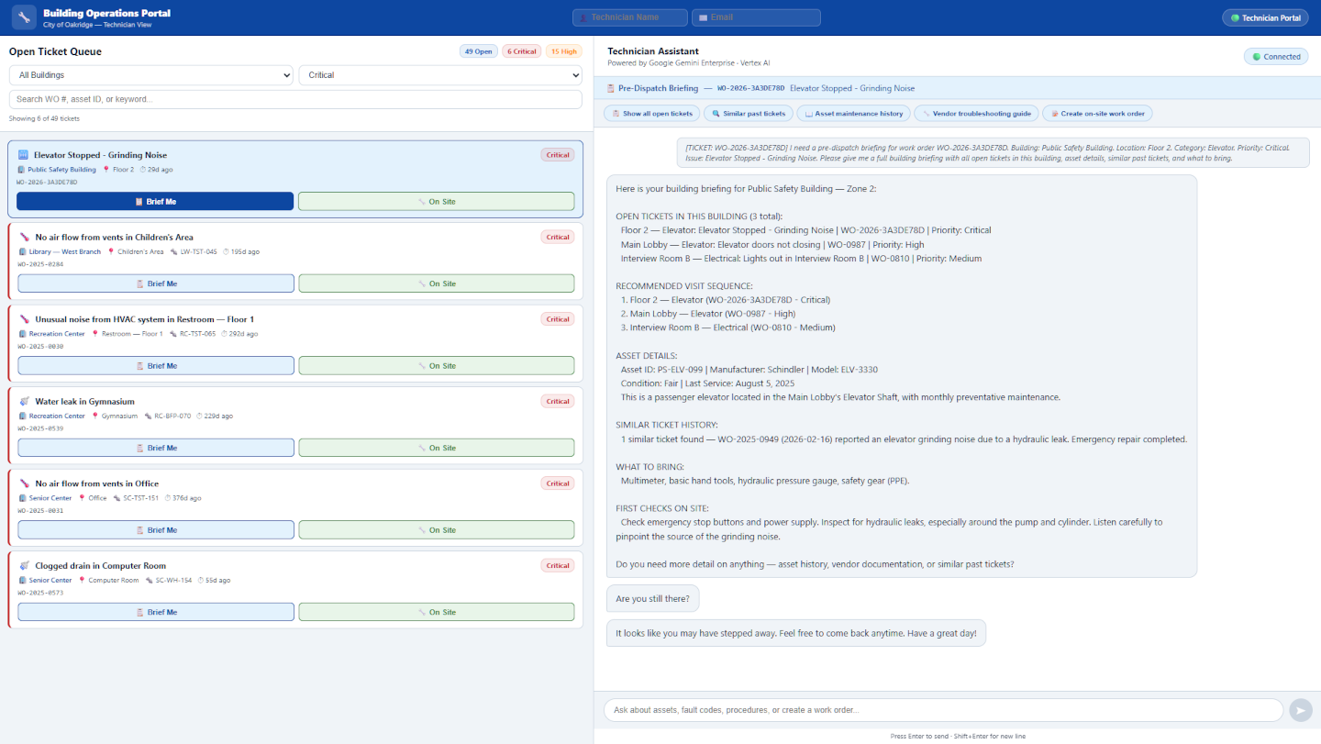
Task: Open the Critical priority filter dropdown
Action: pyautogui.click(x=440, y=75)
